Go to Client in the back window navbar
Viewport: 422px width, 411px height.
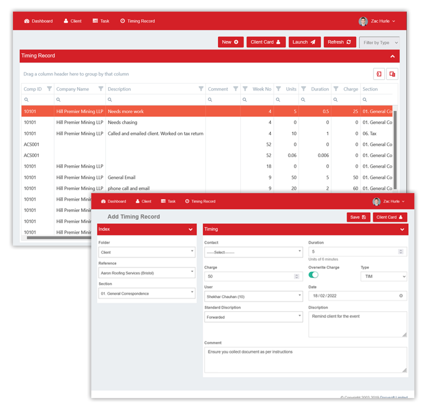point(73,21)
